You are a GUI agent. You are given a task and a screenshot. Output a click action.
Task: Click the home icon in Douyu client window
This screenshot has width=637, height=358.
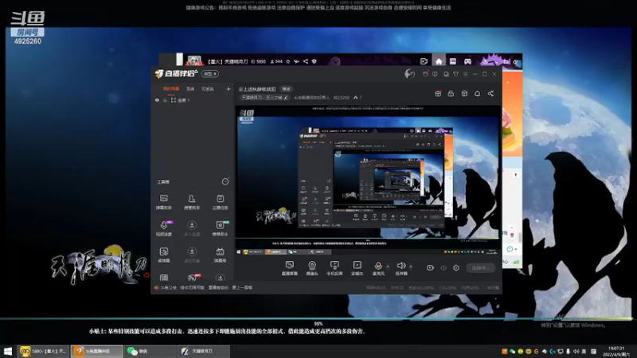tap(439, 61)
